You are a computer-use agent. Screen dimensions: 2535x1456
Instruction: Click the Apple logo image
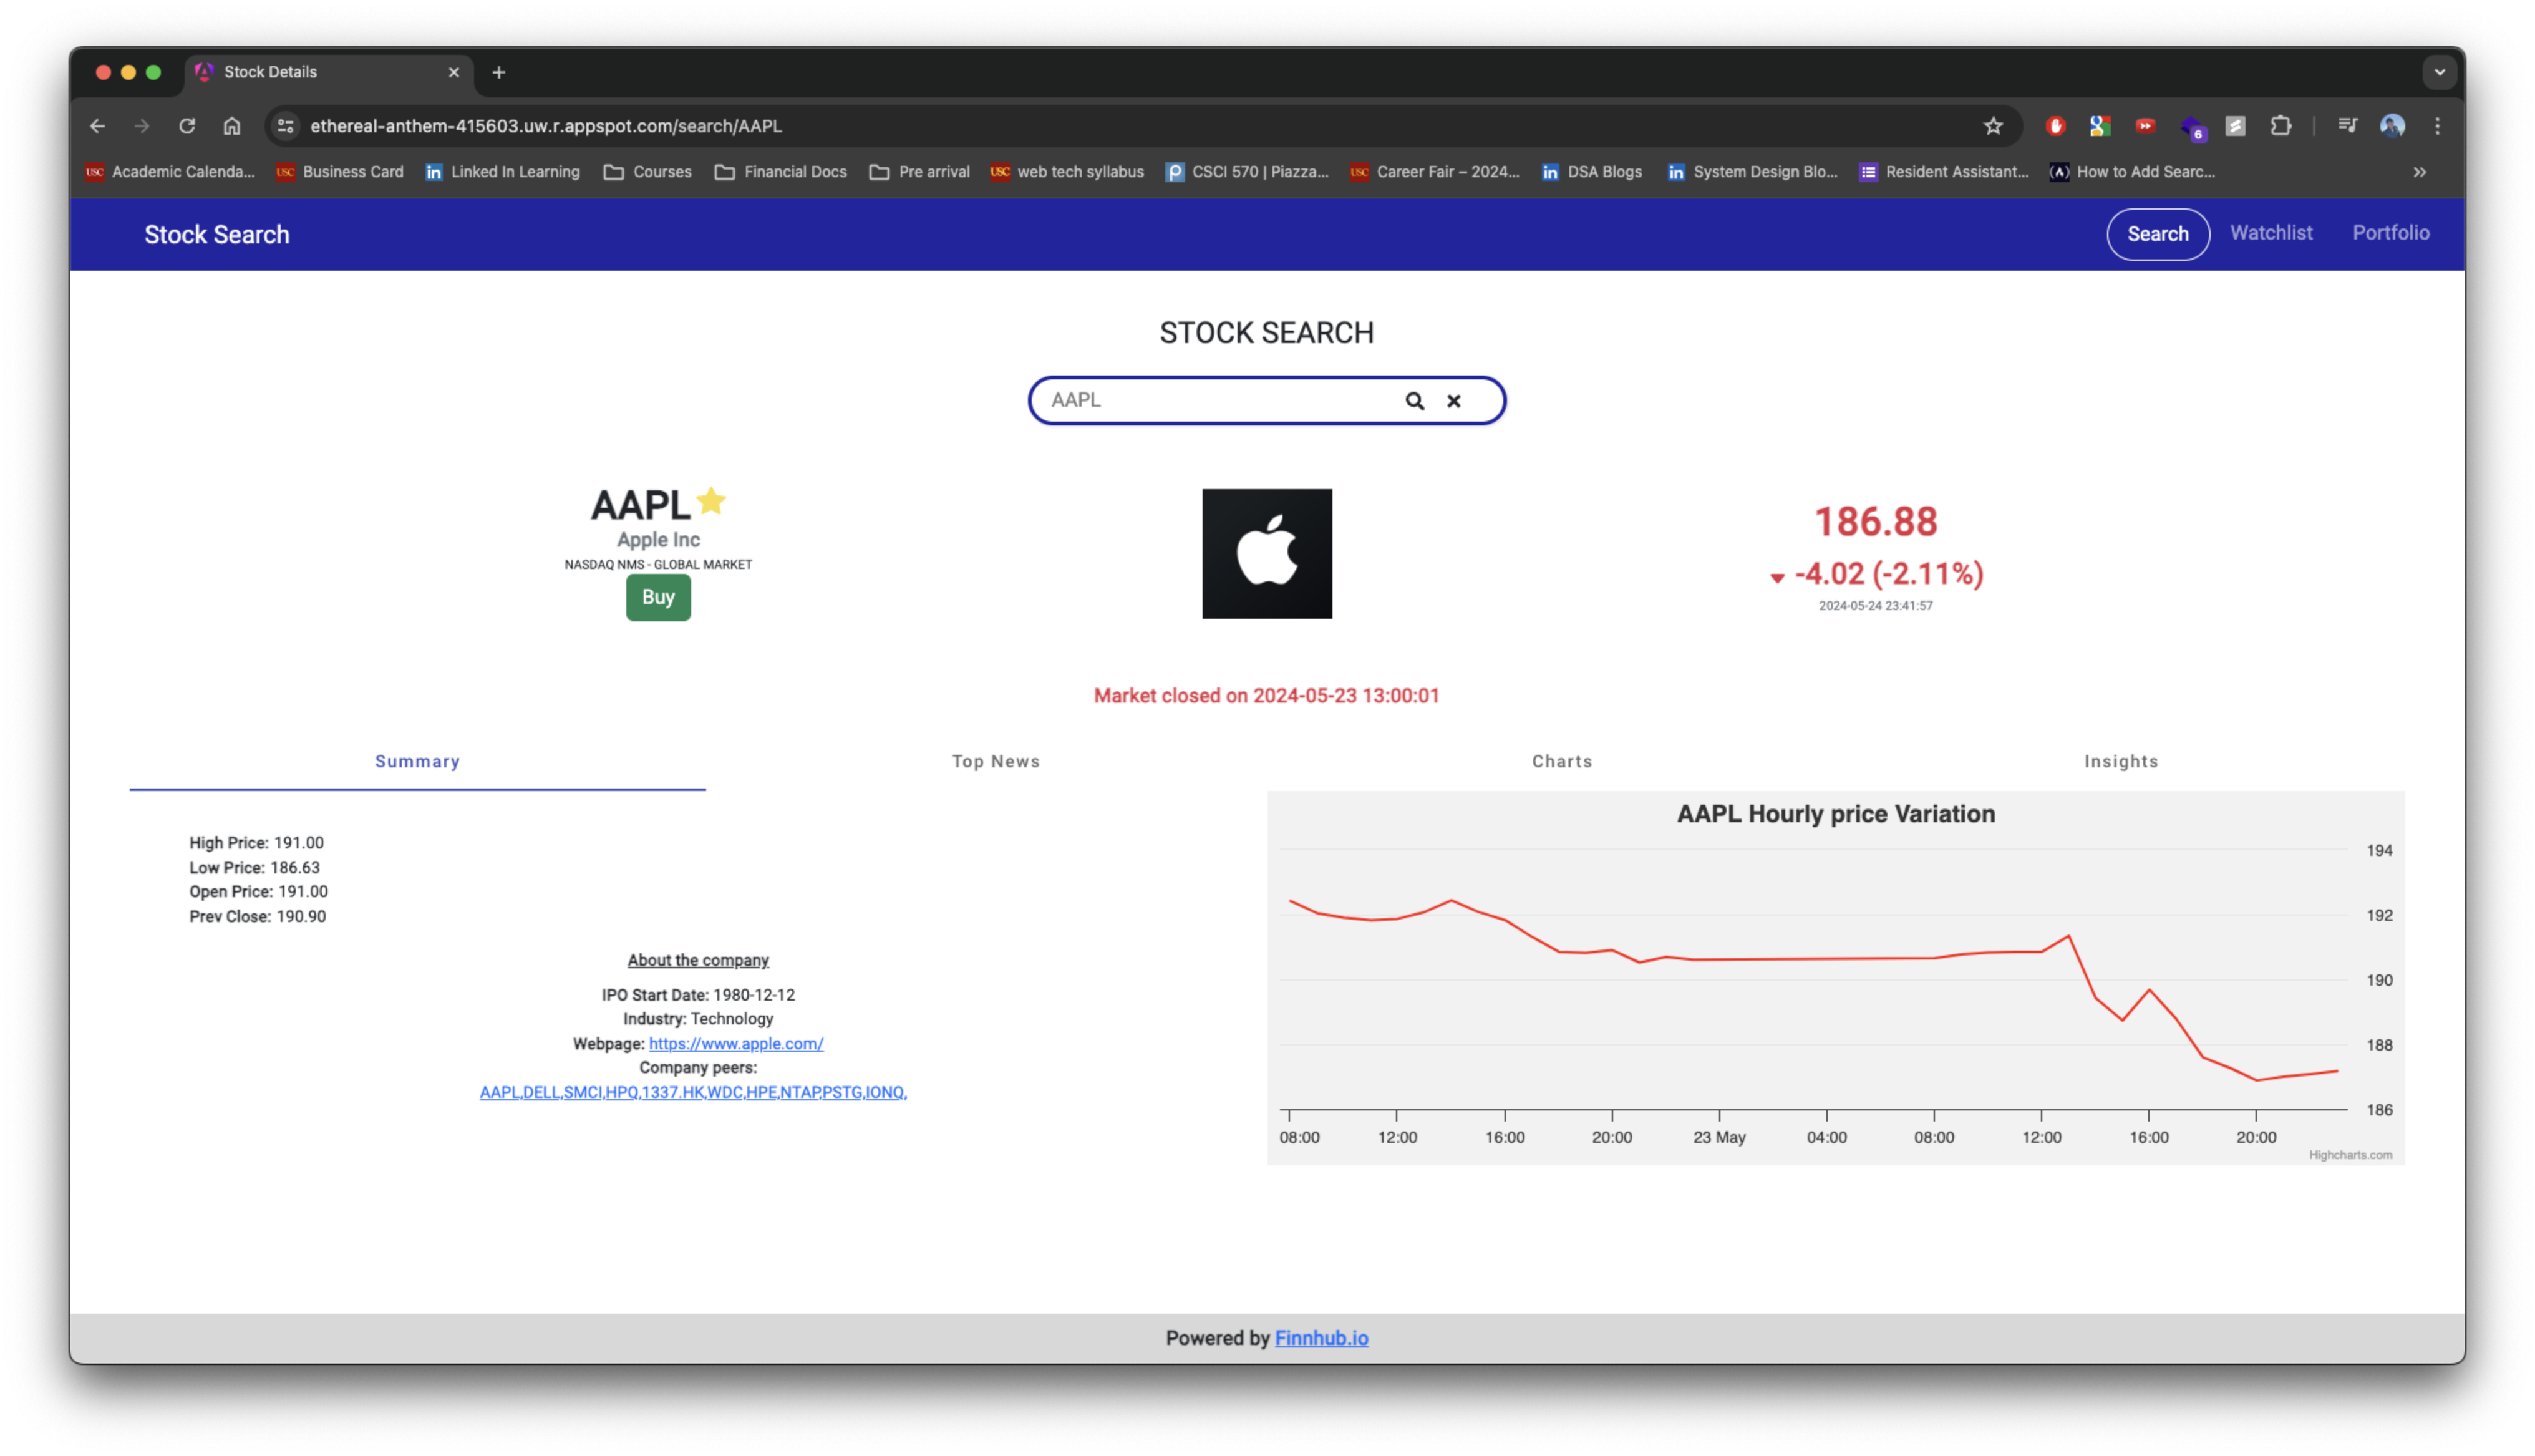pyautogui.click(x=1266, y=553)
